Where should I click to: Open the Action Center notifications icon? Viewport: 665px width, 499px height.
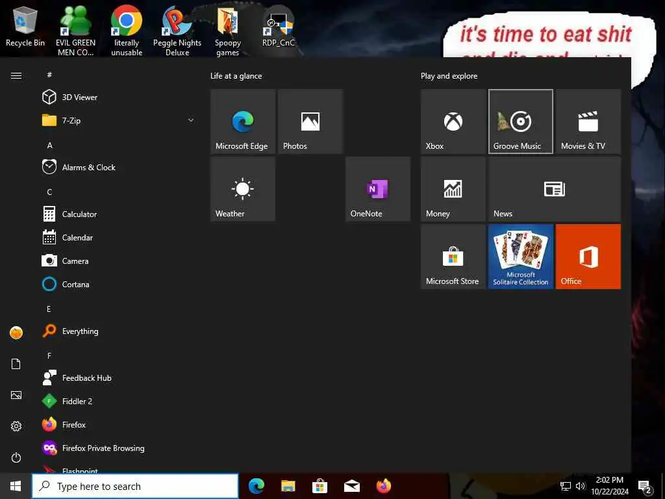[645, 487]
